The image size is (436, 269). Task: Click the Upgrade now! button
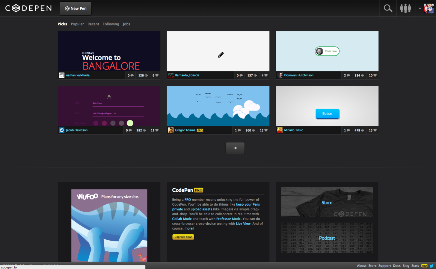pyautogui.click(x=183, y=237)
